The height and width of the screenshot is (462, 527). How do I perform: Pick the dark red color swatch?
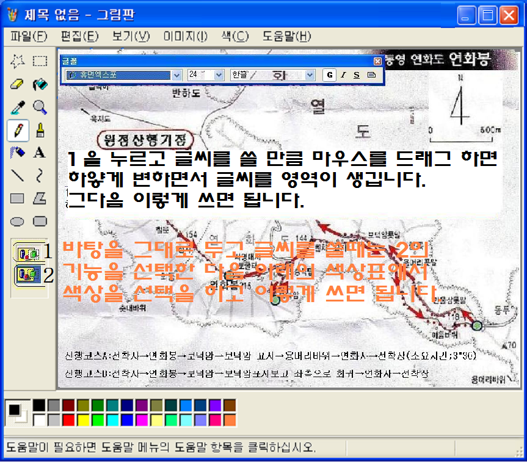68,405
